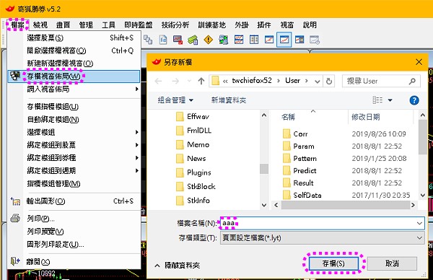Open the 訓練基地 menu
This screenshot has height=280, width=433.
211,25
